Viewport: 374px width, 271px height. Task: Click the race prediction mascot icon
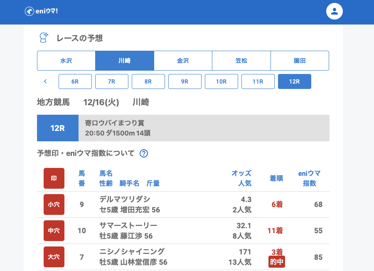(x=44, y=38)
